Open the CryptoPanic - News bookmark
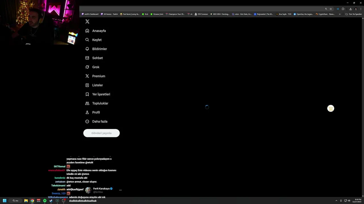Image resolution: width=364 pixels, height=204 pixels. (x=325, y=14)
